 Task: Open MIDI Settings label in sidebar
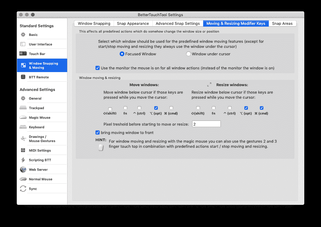[x=40, y=150]
